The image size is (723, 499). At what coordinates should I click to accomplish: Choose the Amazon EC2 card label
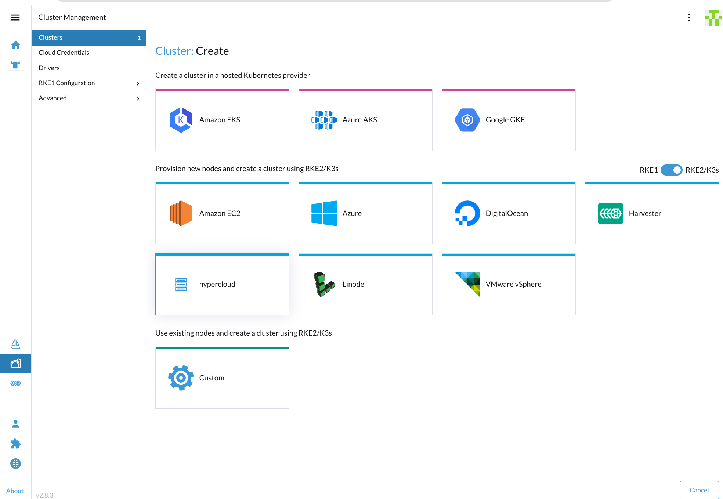(220, 213)
